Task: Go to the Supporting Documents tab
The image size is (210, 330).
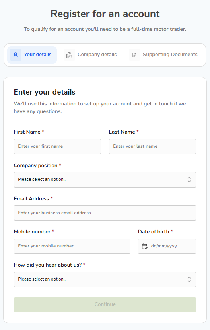Action: tap(163, 55)
